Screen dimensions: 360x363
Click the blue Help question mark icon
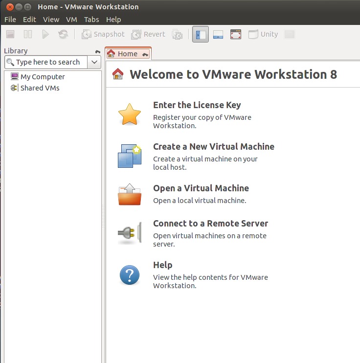[130, 275]
